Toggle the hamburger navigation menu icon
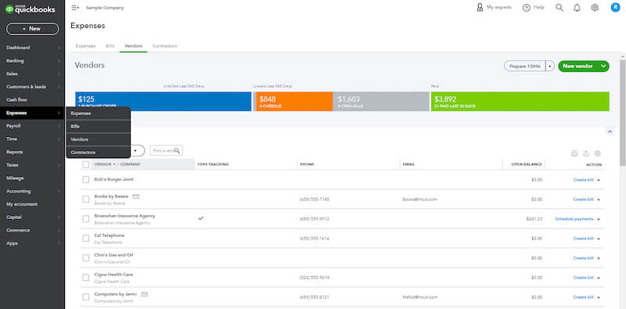This screenshot has width=626, height=309. click(74, 8)
